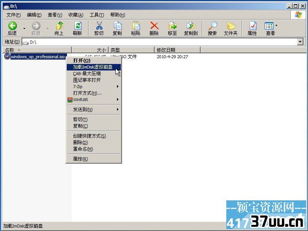
Task: Expand the Back button history dropdown
Action: (25, 29)
